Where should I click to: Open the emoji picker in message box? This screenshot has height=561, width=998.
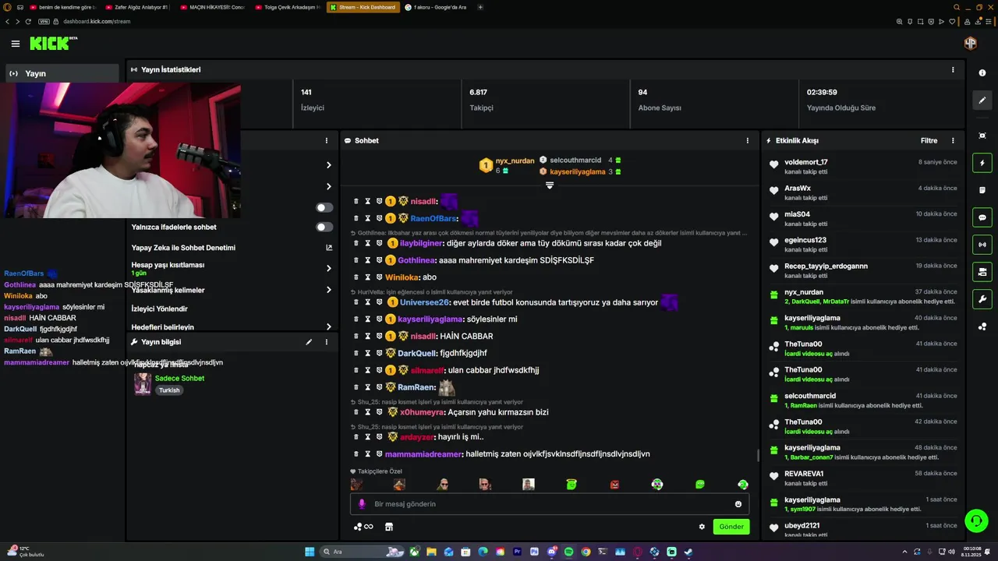coord(738,504)
